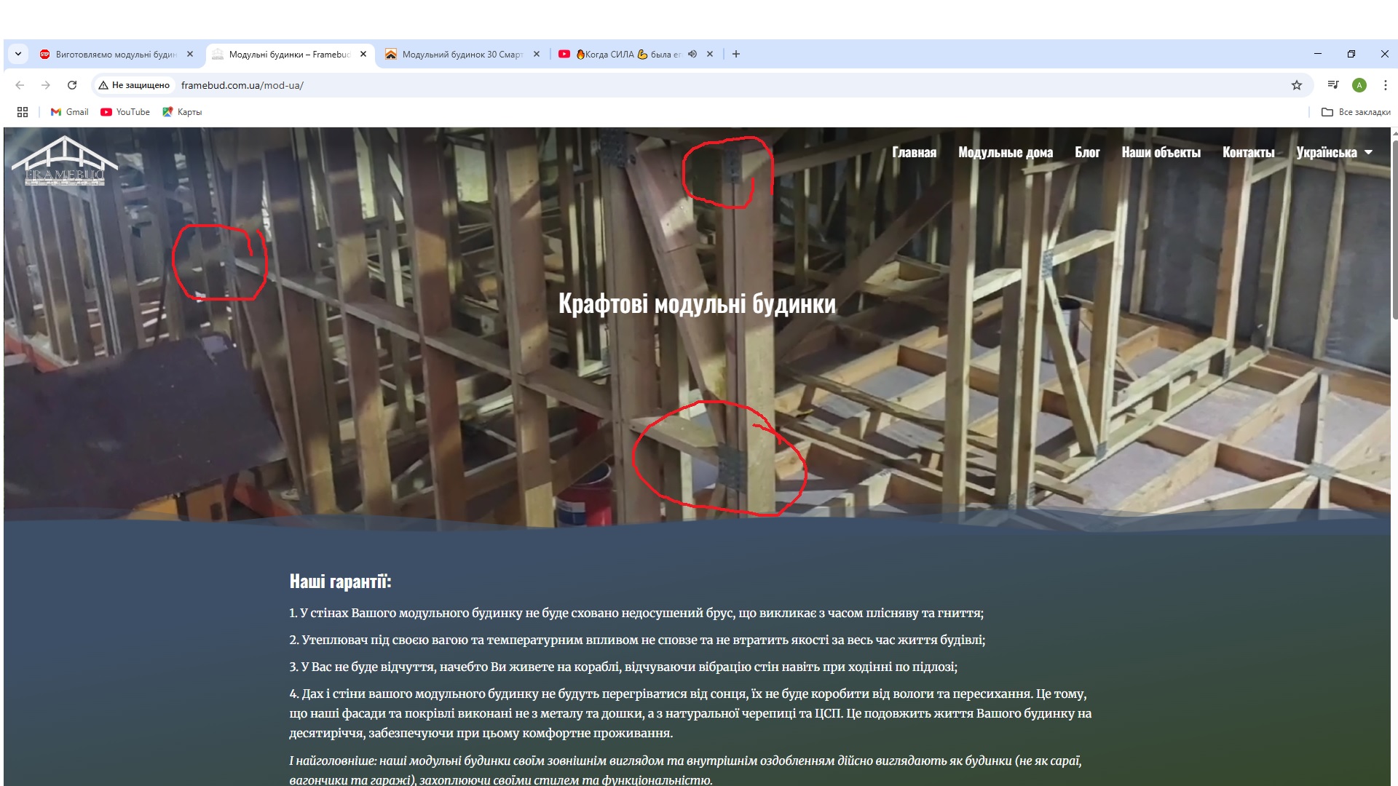Open the Все закладки bookmarks folder
This screenshot has height=786, width=1398.
pos(1356,112)
